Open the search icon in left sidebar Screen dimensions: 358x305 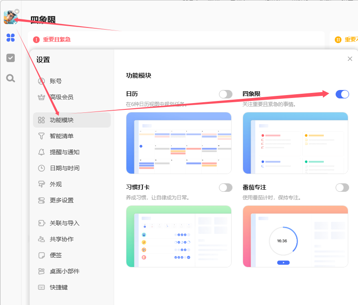11,78
